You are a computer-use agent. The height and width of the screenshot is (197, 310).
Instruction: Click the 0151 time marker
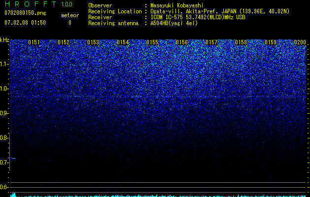coord(34,42)
